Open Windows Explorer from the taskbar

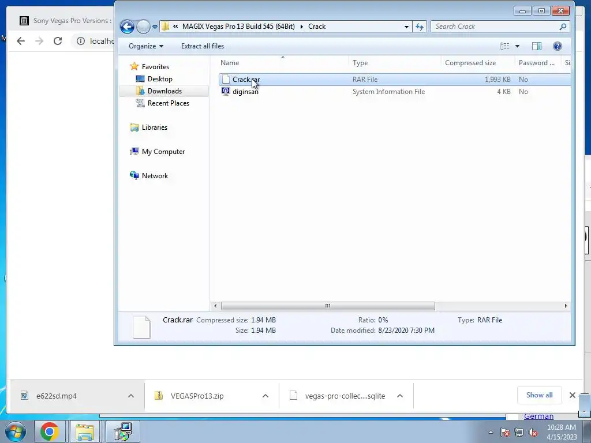(85, 431)
